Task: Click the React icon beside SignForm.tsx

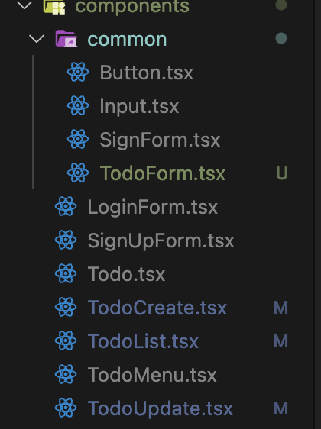Action: point(78,139)
